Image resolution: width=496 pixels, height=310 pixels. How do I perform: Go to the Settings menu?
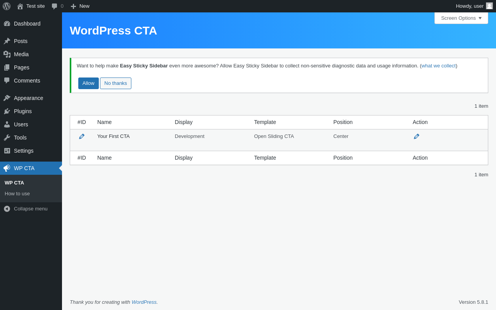tap(24, 151)
